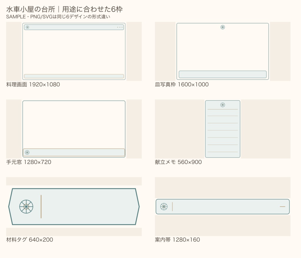Select the 皿写真枠 frame thumbnail
Screen dimensions: 301x258
223,51
